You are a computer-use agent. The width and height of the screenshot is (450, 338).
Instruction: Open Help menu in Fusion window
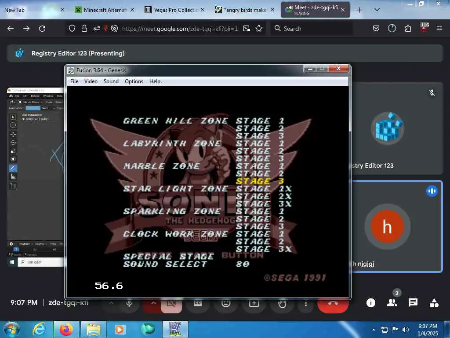point(155,81)
